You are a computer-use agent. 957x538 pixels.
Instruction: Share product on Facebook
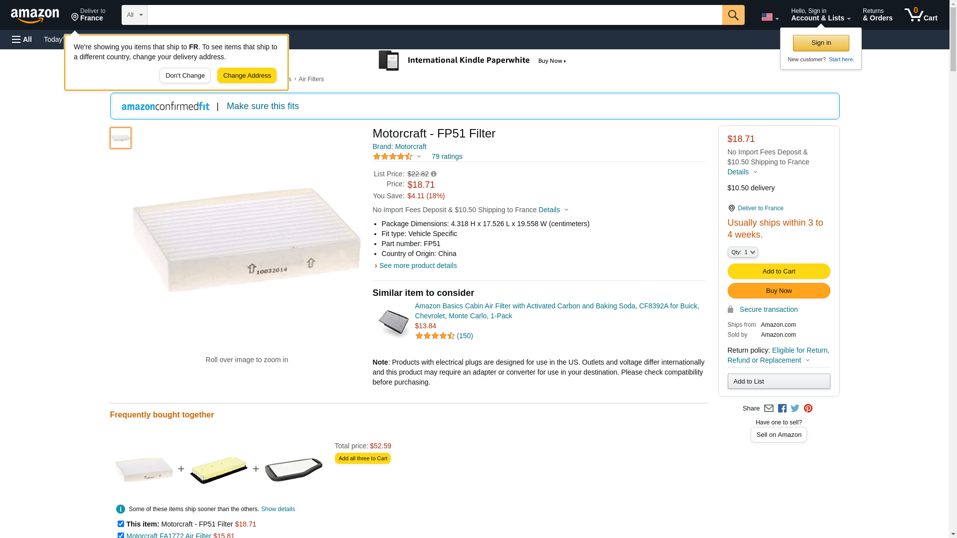[x=782, y=408]
